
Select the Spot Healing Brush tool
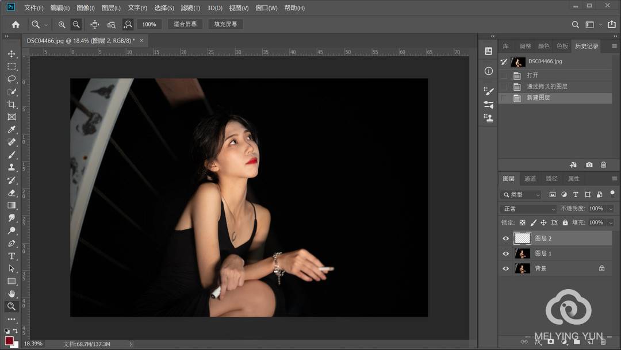pos(11,142)
